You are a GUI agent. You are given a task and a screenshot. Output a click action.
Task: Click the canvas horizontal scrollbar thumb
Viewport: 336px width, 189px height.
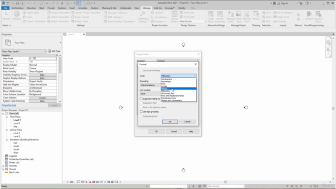click(225, 182)
